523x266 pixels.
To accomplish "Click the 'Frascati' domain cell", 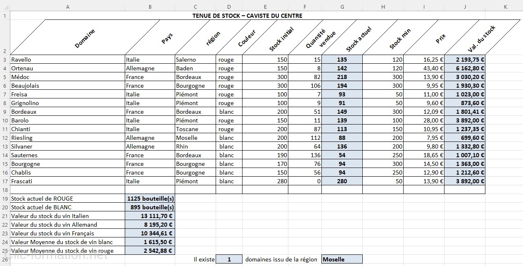I will click(67, 181).
